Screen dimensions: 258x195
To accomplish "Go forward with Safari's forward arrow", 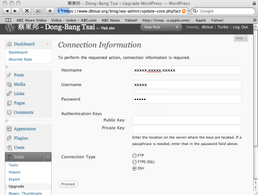I will click(x=16, y=11).
